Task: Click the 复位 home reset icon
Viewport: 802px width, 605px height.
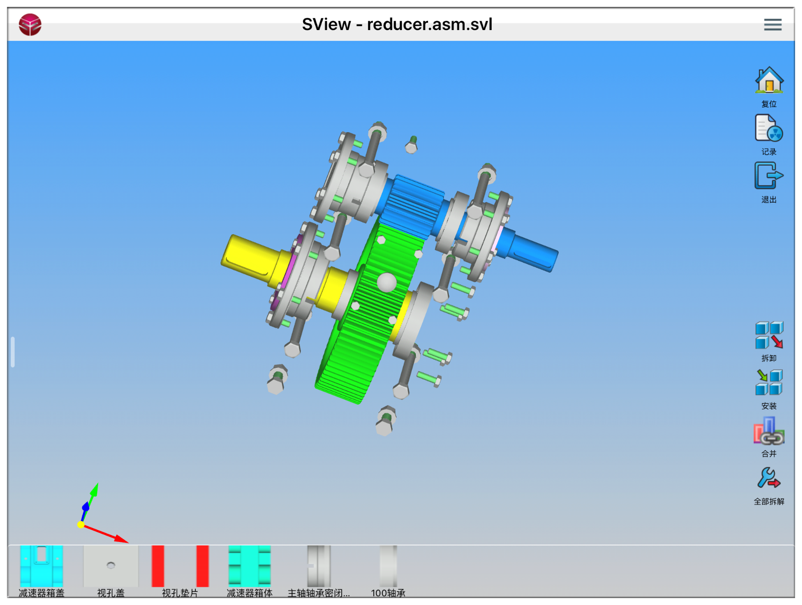Action: point(768,81)
